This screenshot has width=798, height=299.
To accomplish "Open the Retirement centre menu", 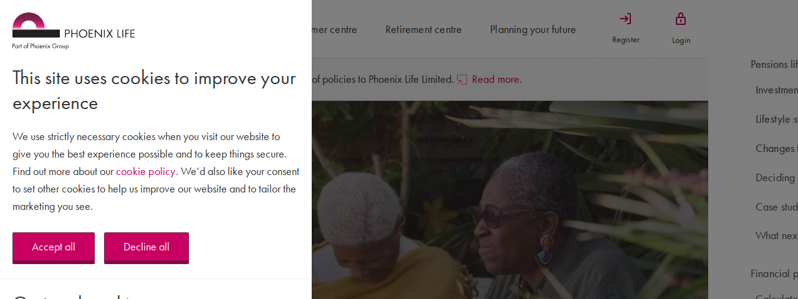I will [423, 29].
